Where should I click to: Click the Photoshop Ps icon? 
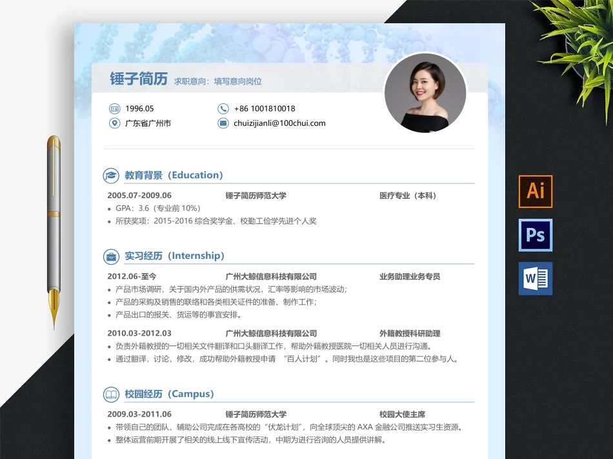click(x=535, y=235)
